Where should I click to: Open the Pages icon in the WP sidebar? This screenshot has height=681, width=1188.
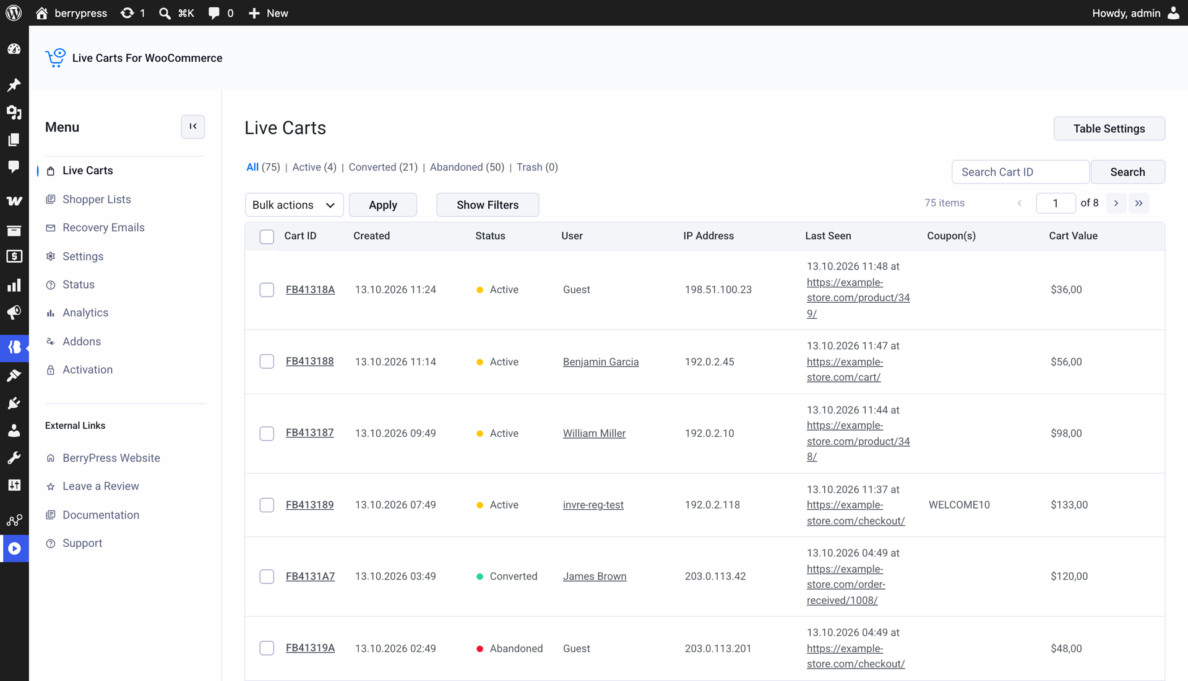pos(14,140)
